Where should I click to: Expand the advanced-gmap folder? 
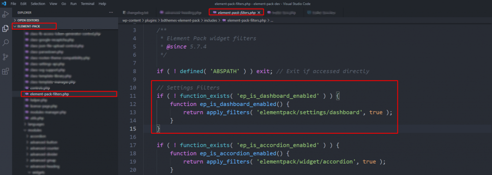coord(65,160)
